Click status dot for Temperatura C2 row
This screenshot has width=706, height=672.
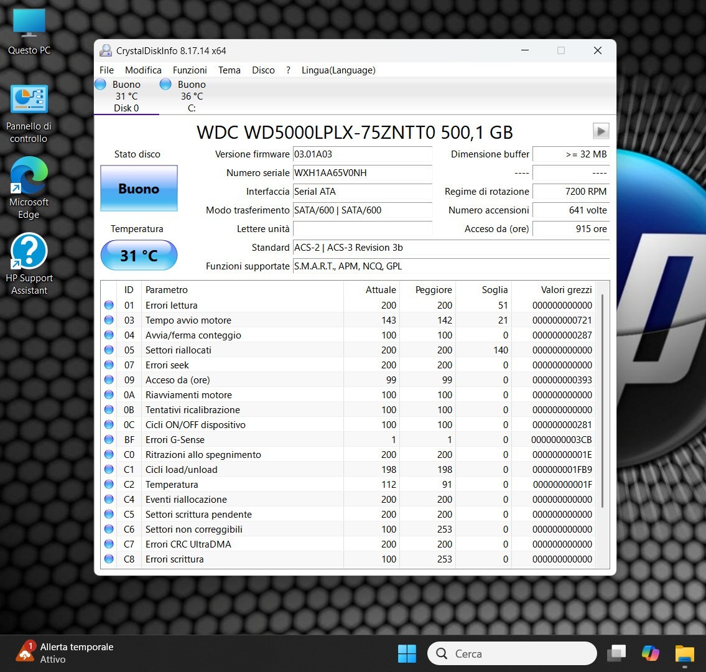[x=109, y=484]
